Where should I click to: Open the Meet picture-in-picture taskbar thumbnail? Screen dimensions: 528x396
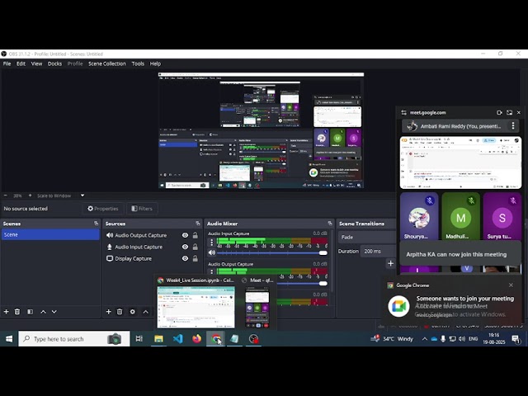pos(257,307)
